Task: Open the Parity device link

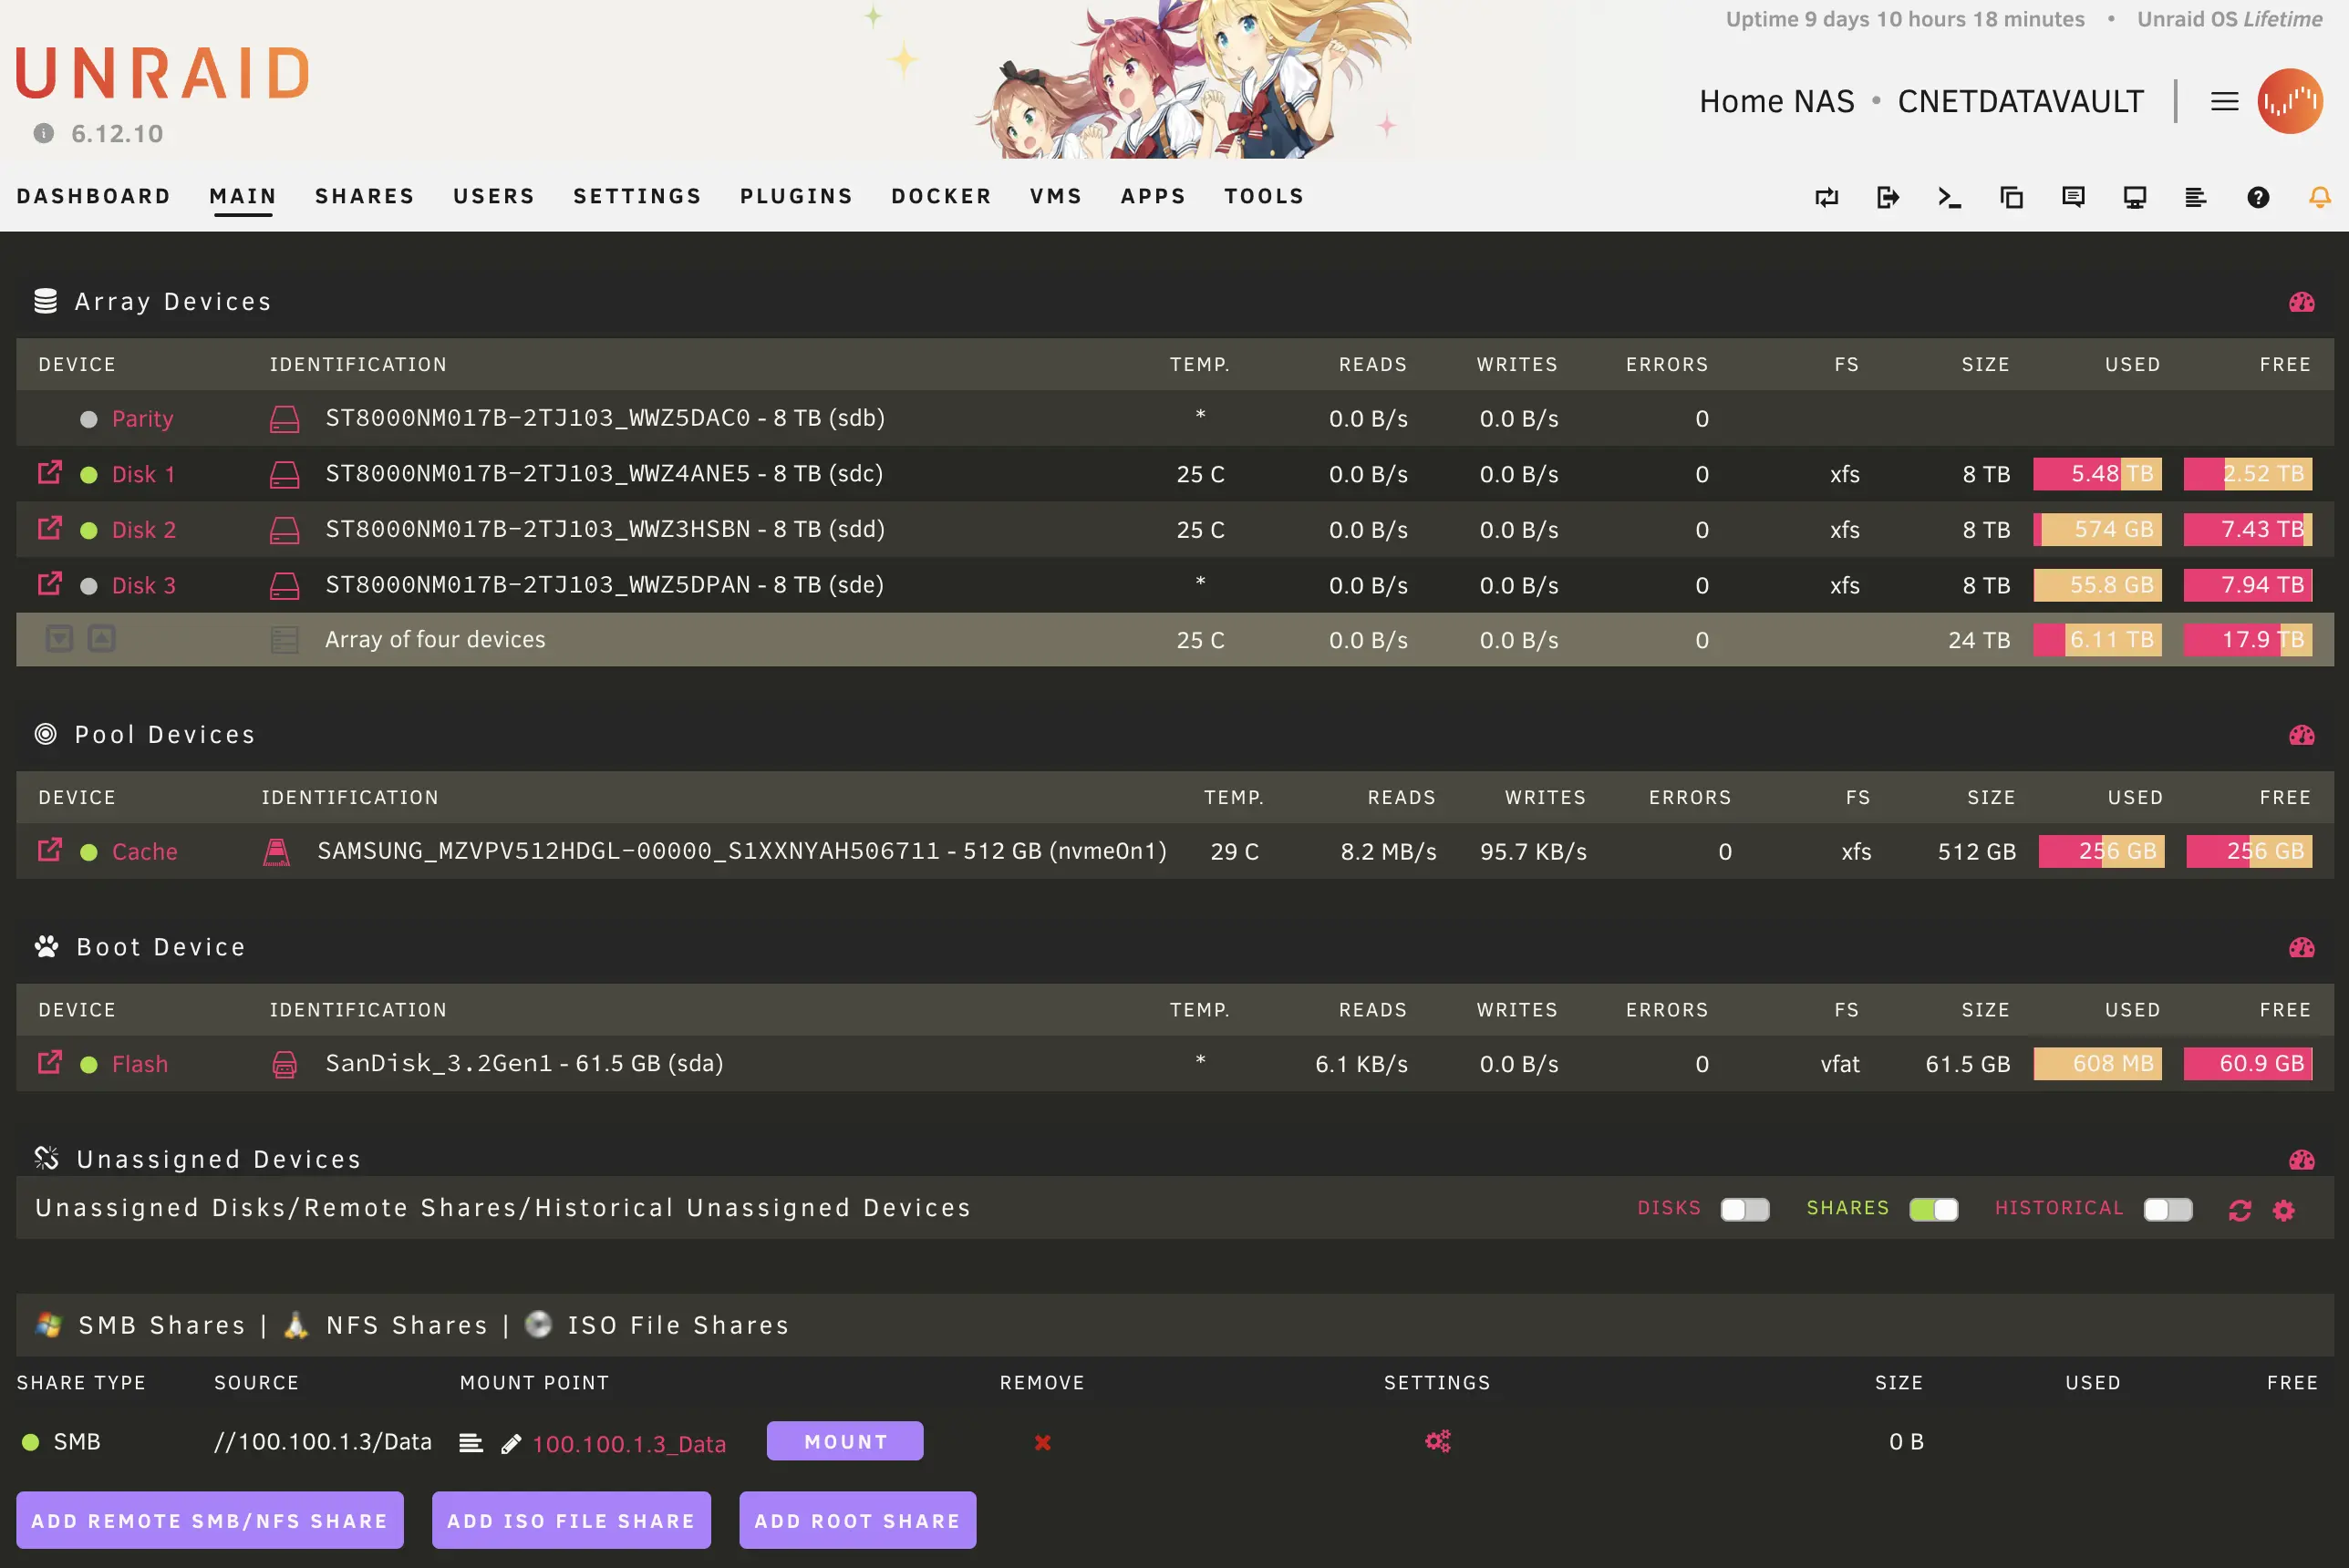Action: coord(143,419)
